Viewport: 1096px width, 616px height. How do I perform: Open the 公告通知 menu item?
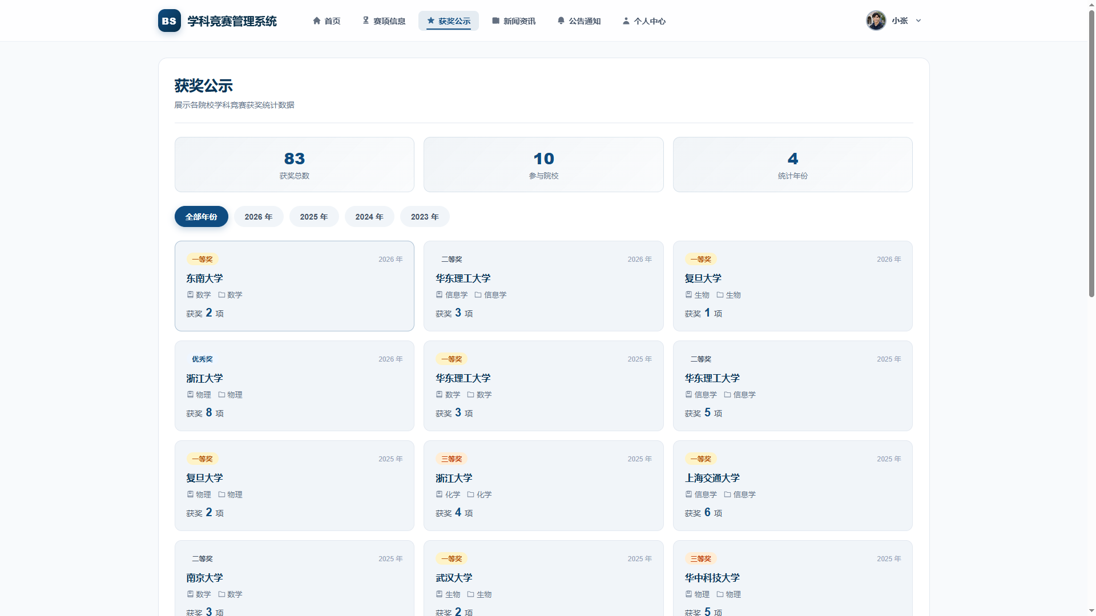[x=579, y=21]
